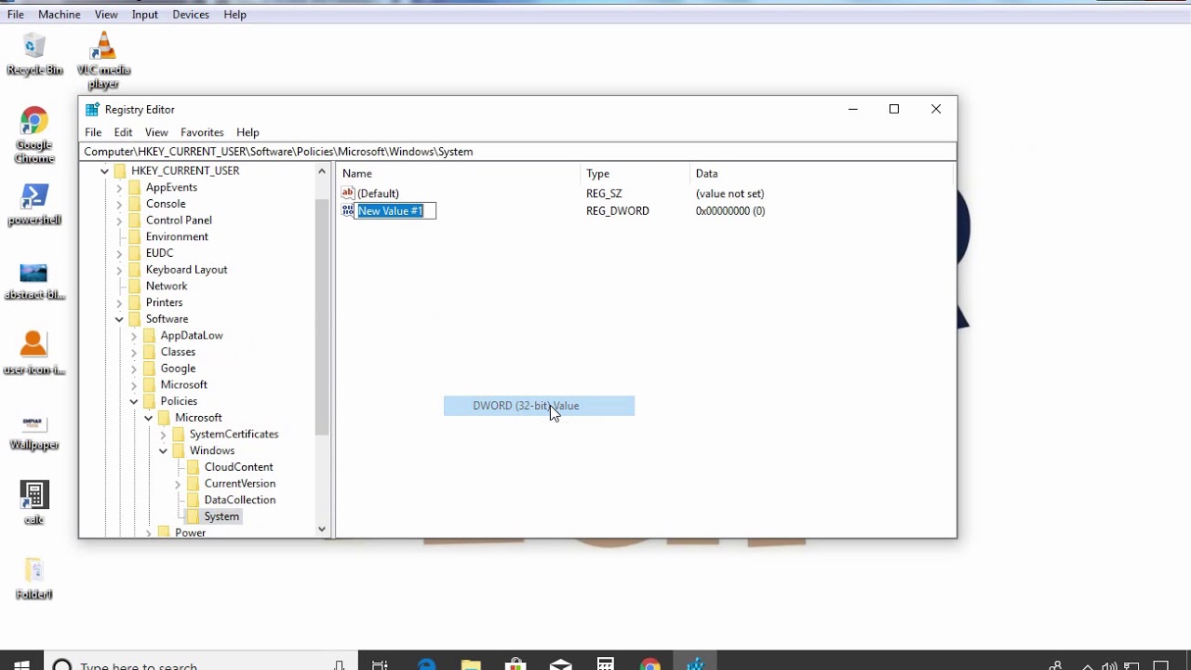
Task: Sort values by the Type column header
Action: tap(636, 174)
